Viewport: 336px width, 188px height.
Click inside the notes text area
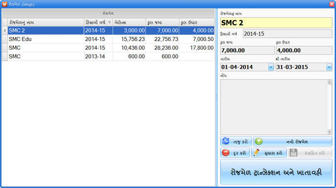point(273,107)
